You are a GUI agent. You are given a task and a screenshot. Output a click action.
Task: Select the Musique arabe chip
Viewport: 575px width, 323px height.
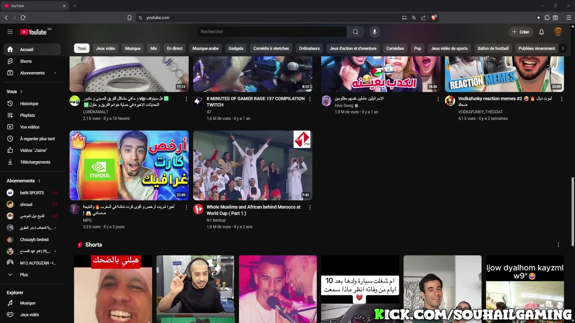coord(205,48)
